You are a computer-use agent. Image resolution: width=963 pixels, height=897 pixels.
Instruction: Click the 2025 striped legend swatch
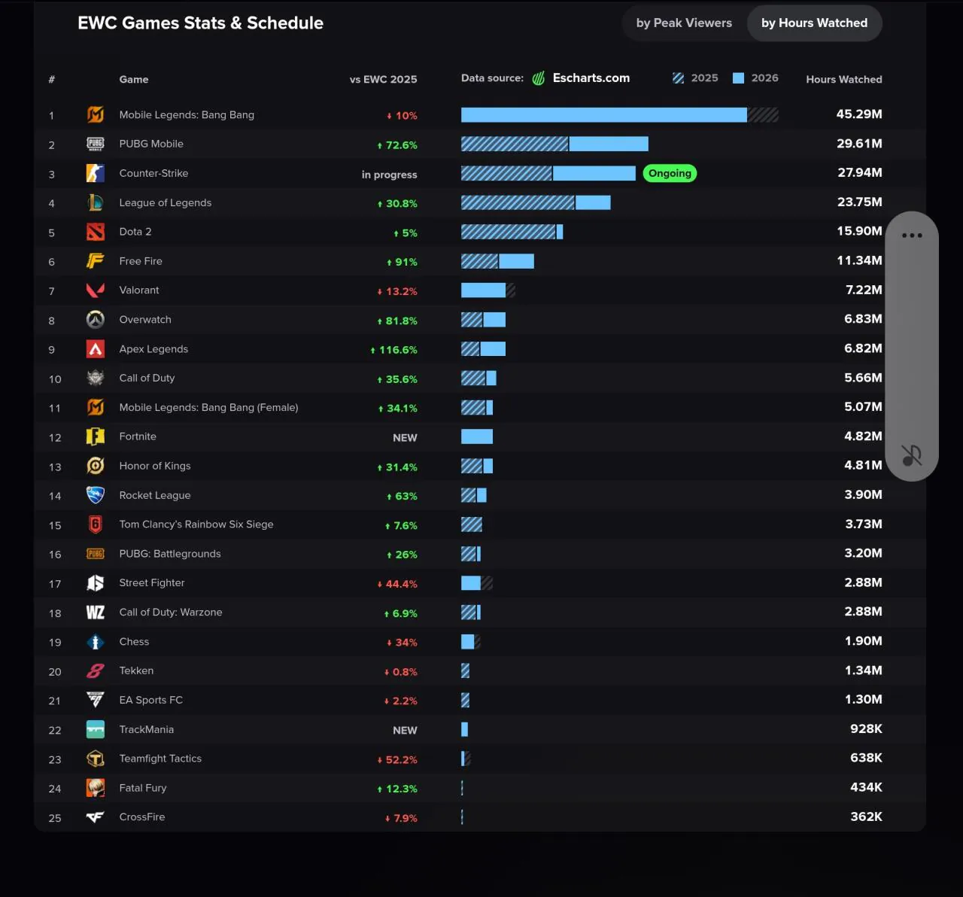point(678,78)
